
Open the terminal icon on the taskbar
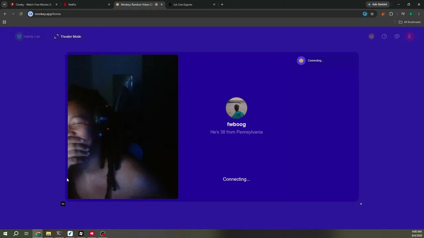pyautogui.click(x=59, y=234)
